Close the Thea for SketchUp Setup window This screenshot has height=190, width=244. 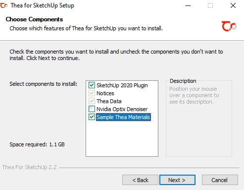[233, 5]
